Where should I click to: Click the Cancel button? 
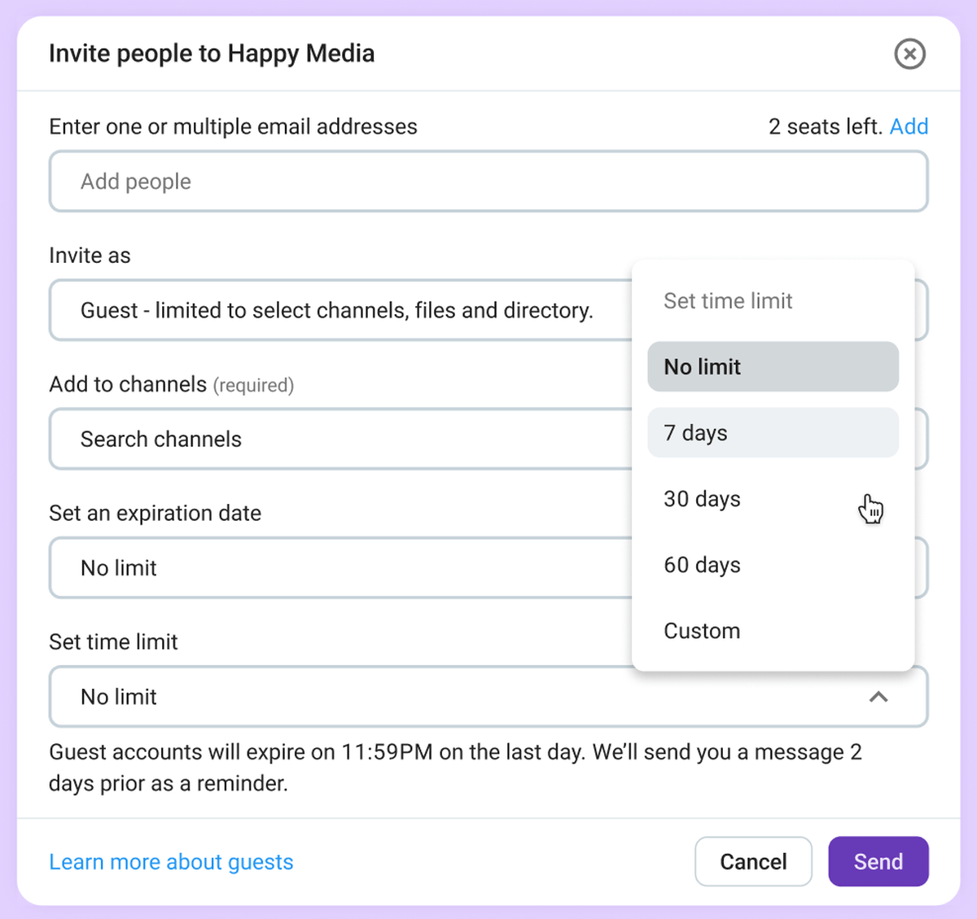tap(753, 861)
